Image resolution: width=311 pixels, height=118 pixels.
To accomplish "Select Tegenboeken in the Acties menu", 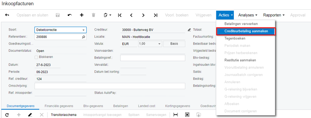I will [235, 39].
